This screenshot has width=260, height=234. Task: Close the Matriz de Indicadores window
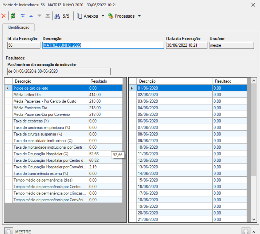pos(253,5)
